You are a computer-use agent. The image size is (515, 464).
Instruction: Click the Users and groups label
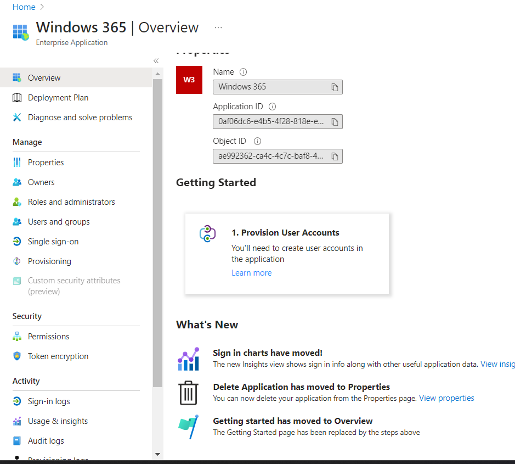[x=59, y=222]
